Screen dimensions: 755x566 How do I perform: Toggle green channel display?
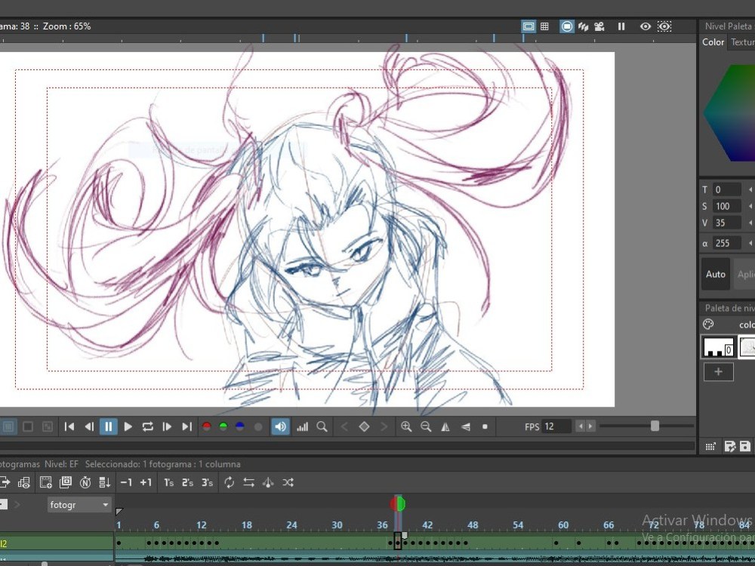point(223,426)
